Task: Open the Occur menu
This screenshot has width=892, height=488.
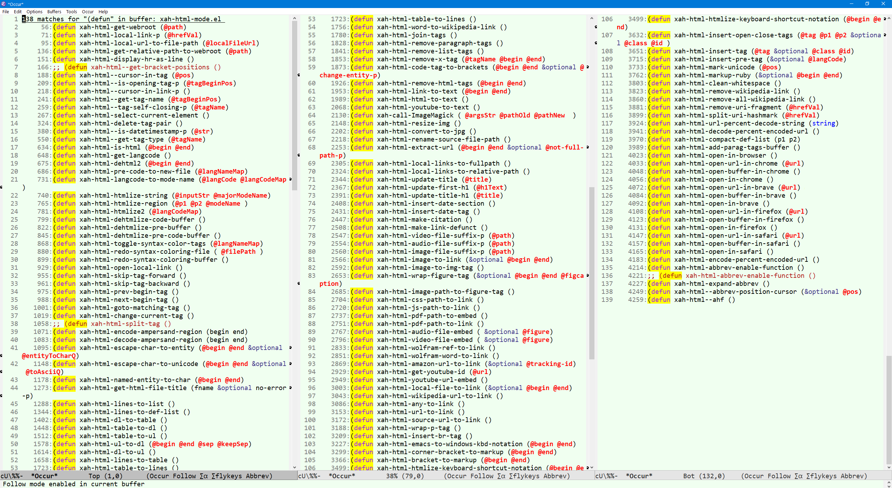Action: pos(88,12)
